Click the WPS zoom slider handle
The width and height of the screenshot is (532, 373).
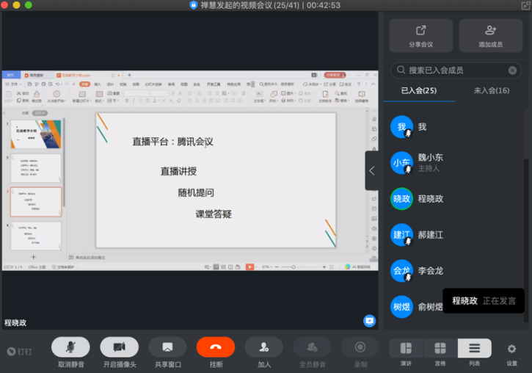(293, 267)
